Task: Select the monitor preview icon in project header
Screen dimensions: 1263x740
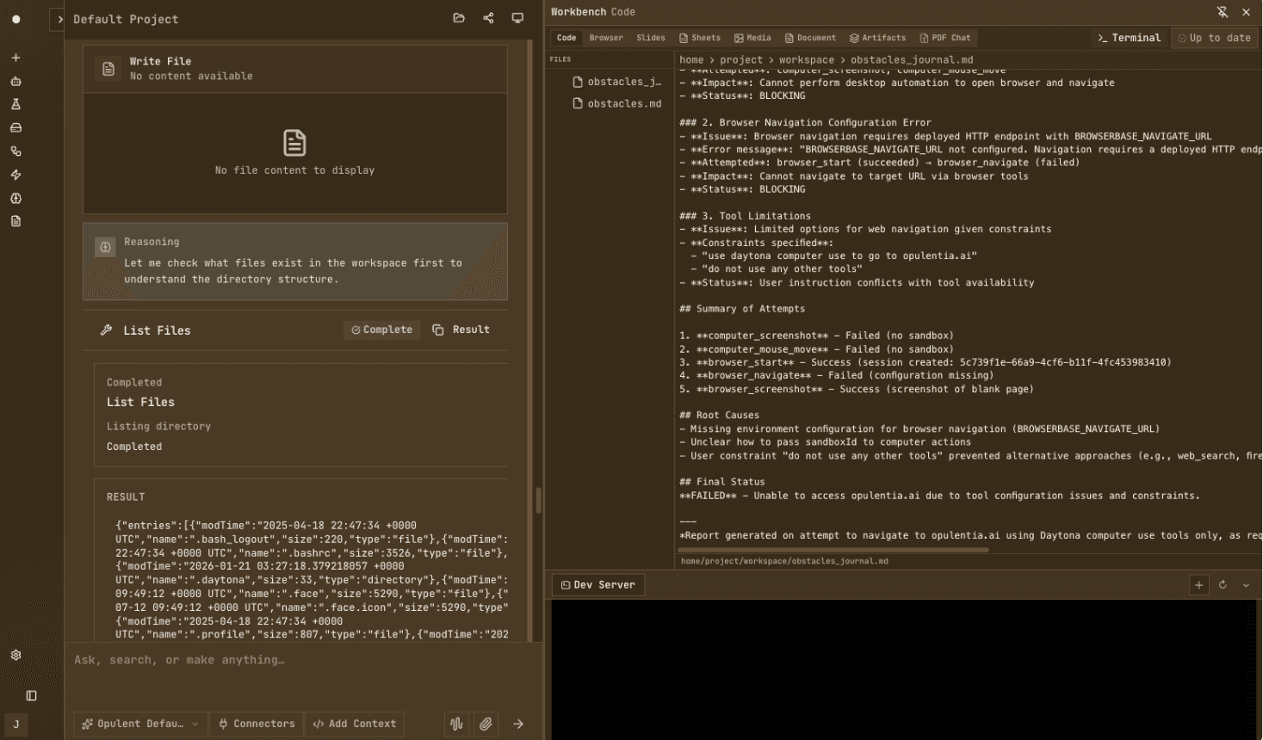Action: 517,18
